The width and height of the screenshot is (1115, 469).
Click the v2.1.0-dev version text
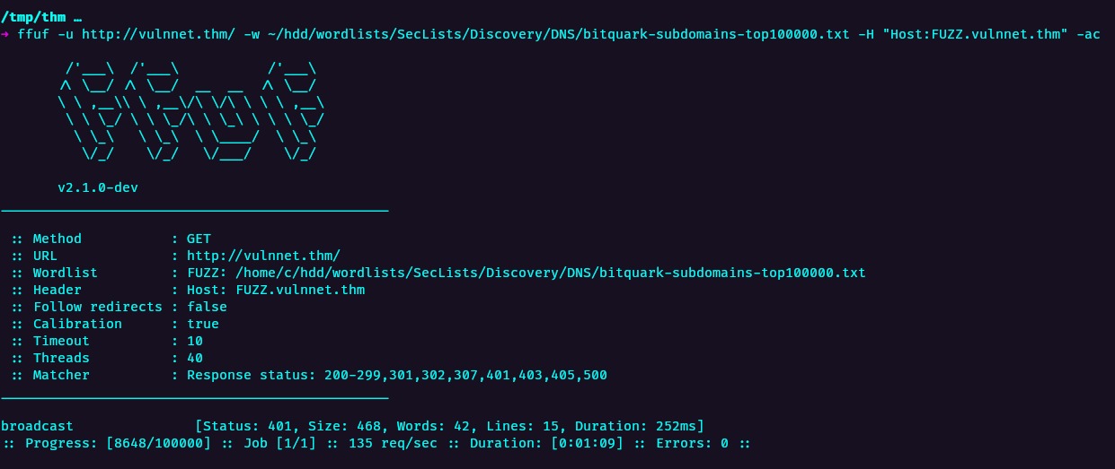coord(98,187)
